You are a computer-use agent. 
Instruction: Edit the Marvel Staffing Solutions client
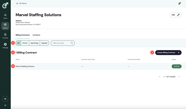(x=175, y=15)
